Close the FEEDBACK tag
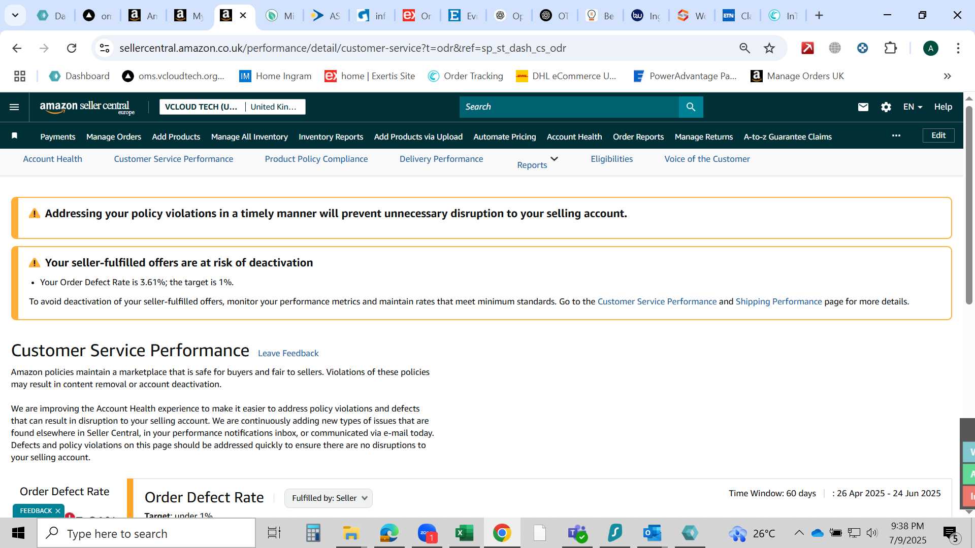 (58, 511)
